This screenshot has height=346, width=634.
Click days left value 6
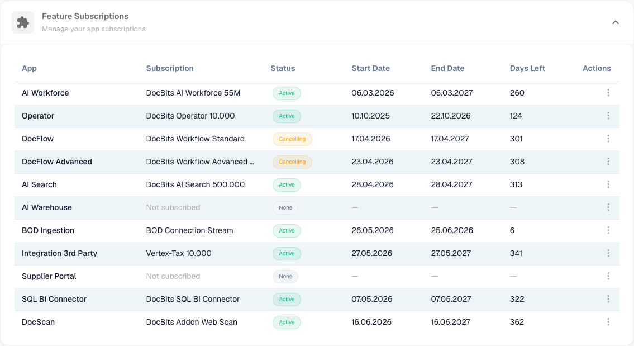coord(512,231)
